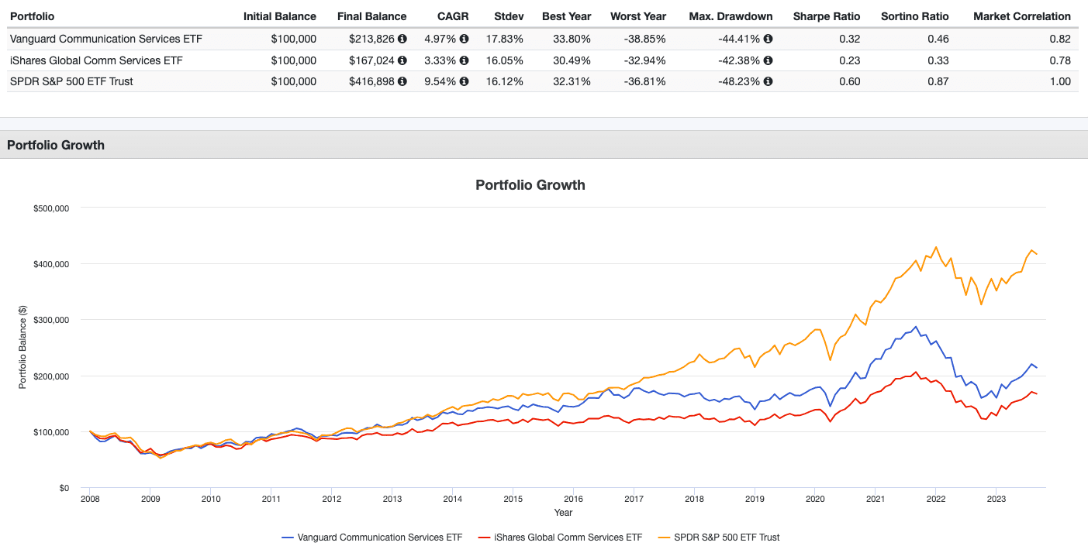
Task: Click the -36.81% worst year value
Action: [x=647, y=81]
